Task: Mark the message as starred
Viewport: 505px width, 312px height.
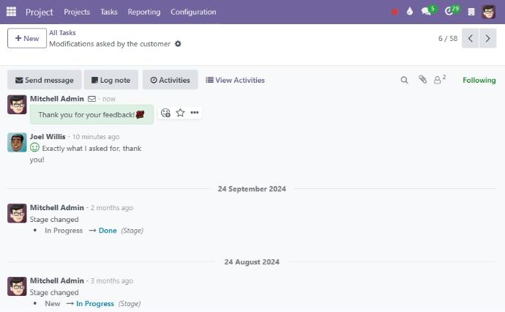Action: [180, 113]
